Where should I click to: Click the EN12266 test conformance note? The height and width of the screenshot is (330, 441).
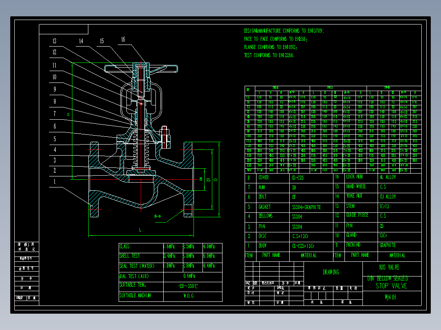[x=269, y=55]
